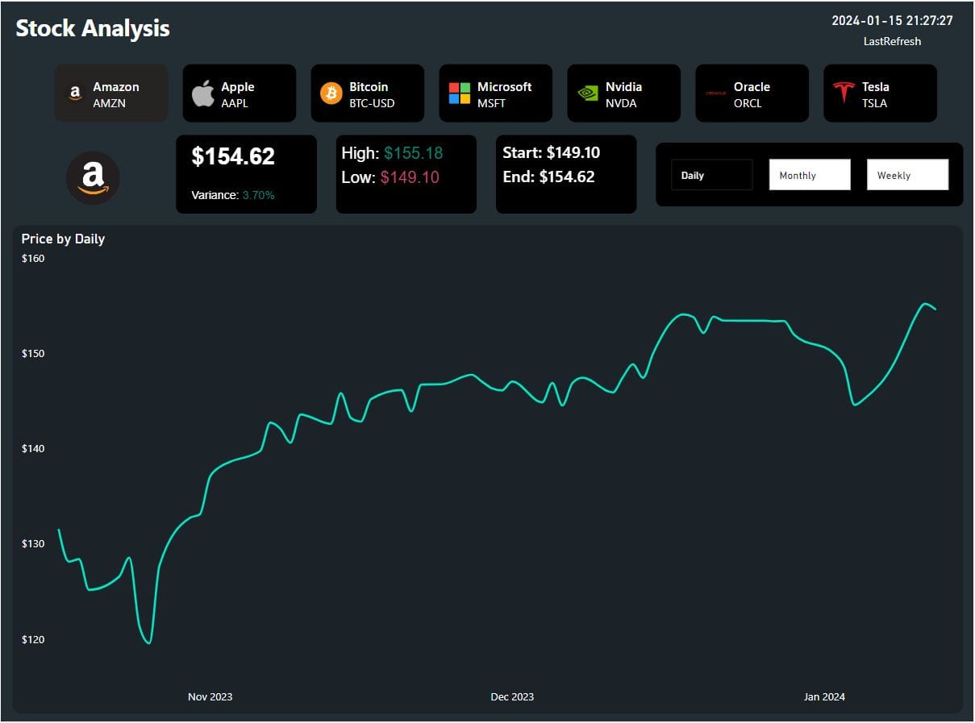Click the Low $149.10 value
This screenshot has width=975, height=723.
(410, 177)
